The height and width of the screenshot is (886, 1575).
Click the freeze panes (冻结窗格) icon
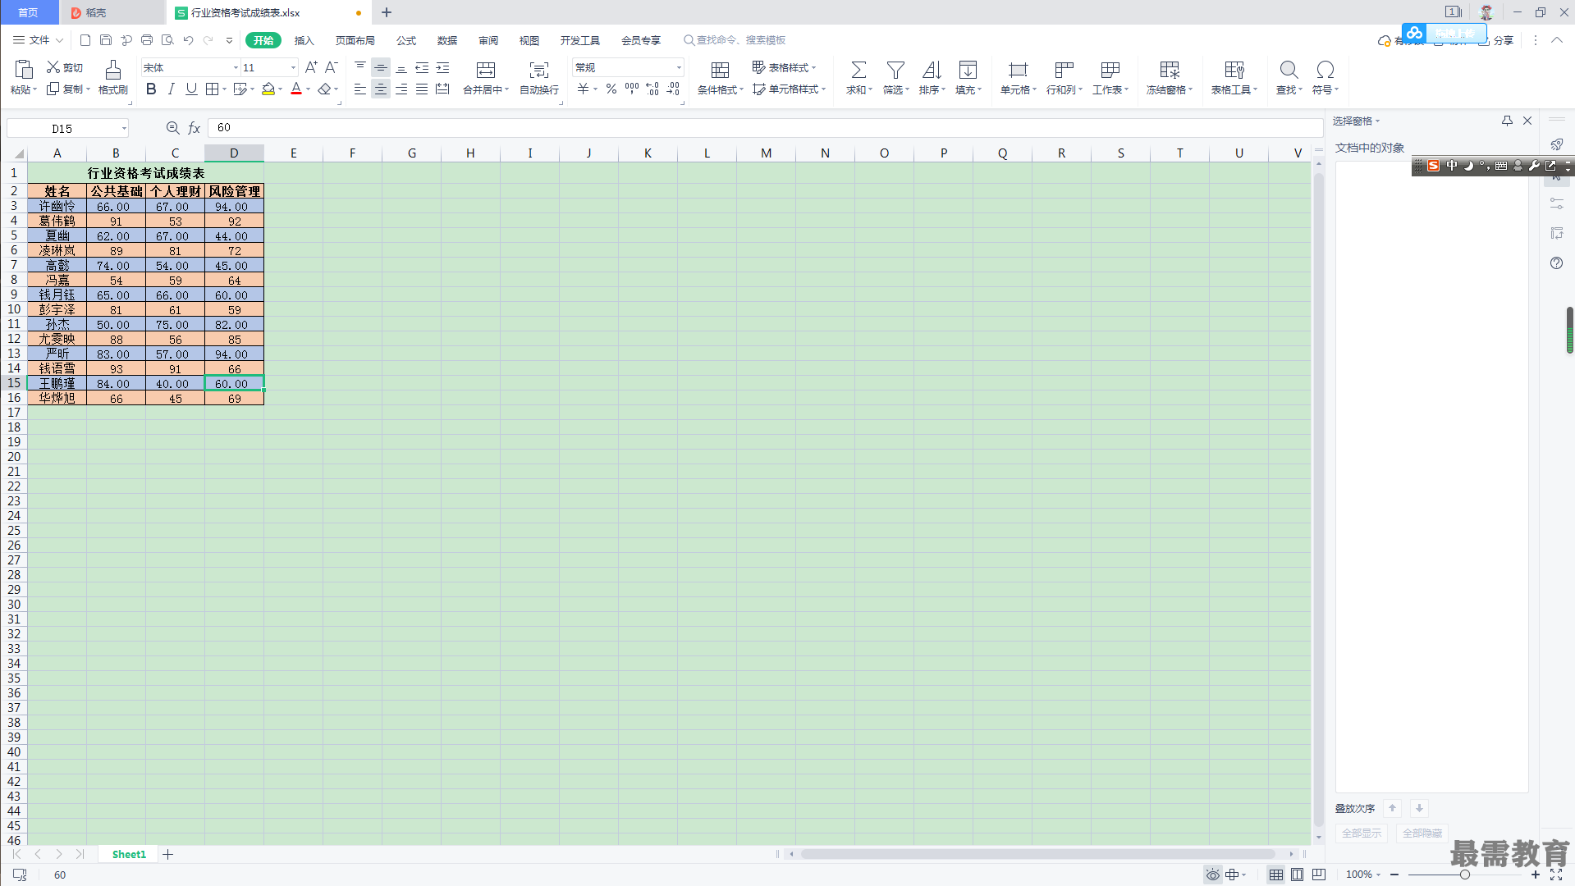[1170, 70]
